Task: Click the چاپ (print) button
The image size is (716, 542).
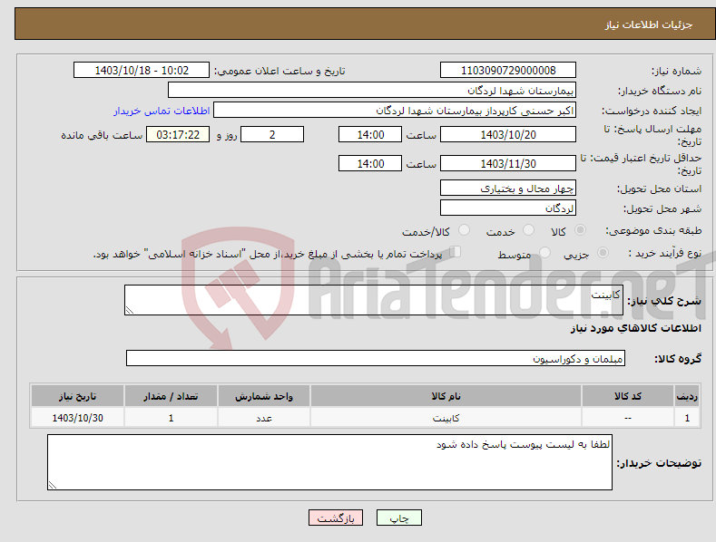Action: (398, 518)
